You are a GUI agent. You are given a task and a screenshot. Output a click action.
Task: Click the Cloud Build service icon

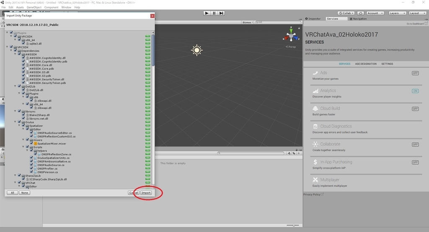click(315, 108)
